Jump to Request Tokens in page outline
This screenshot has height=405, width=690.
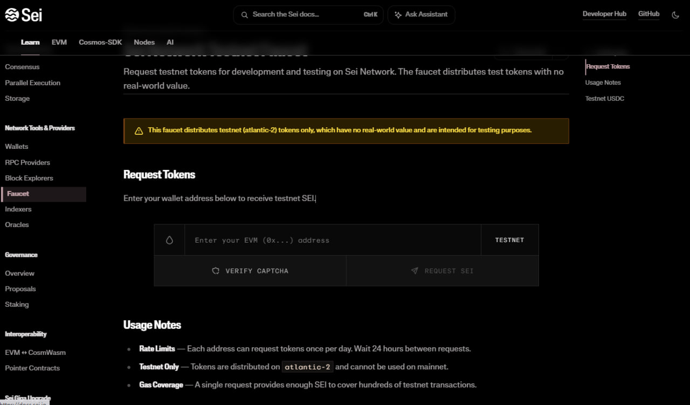(608, 67)
